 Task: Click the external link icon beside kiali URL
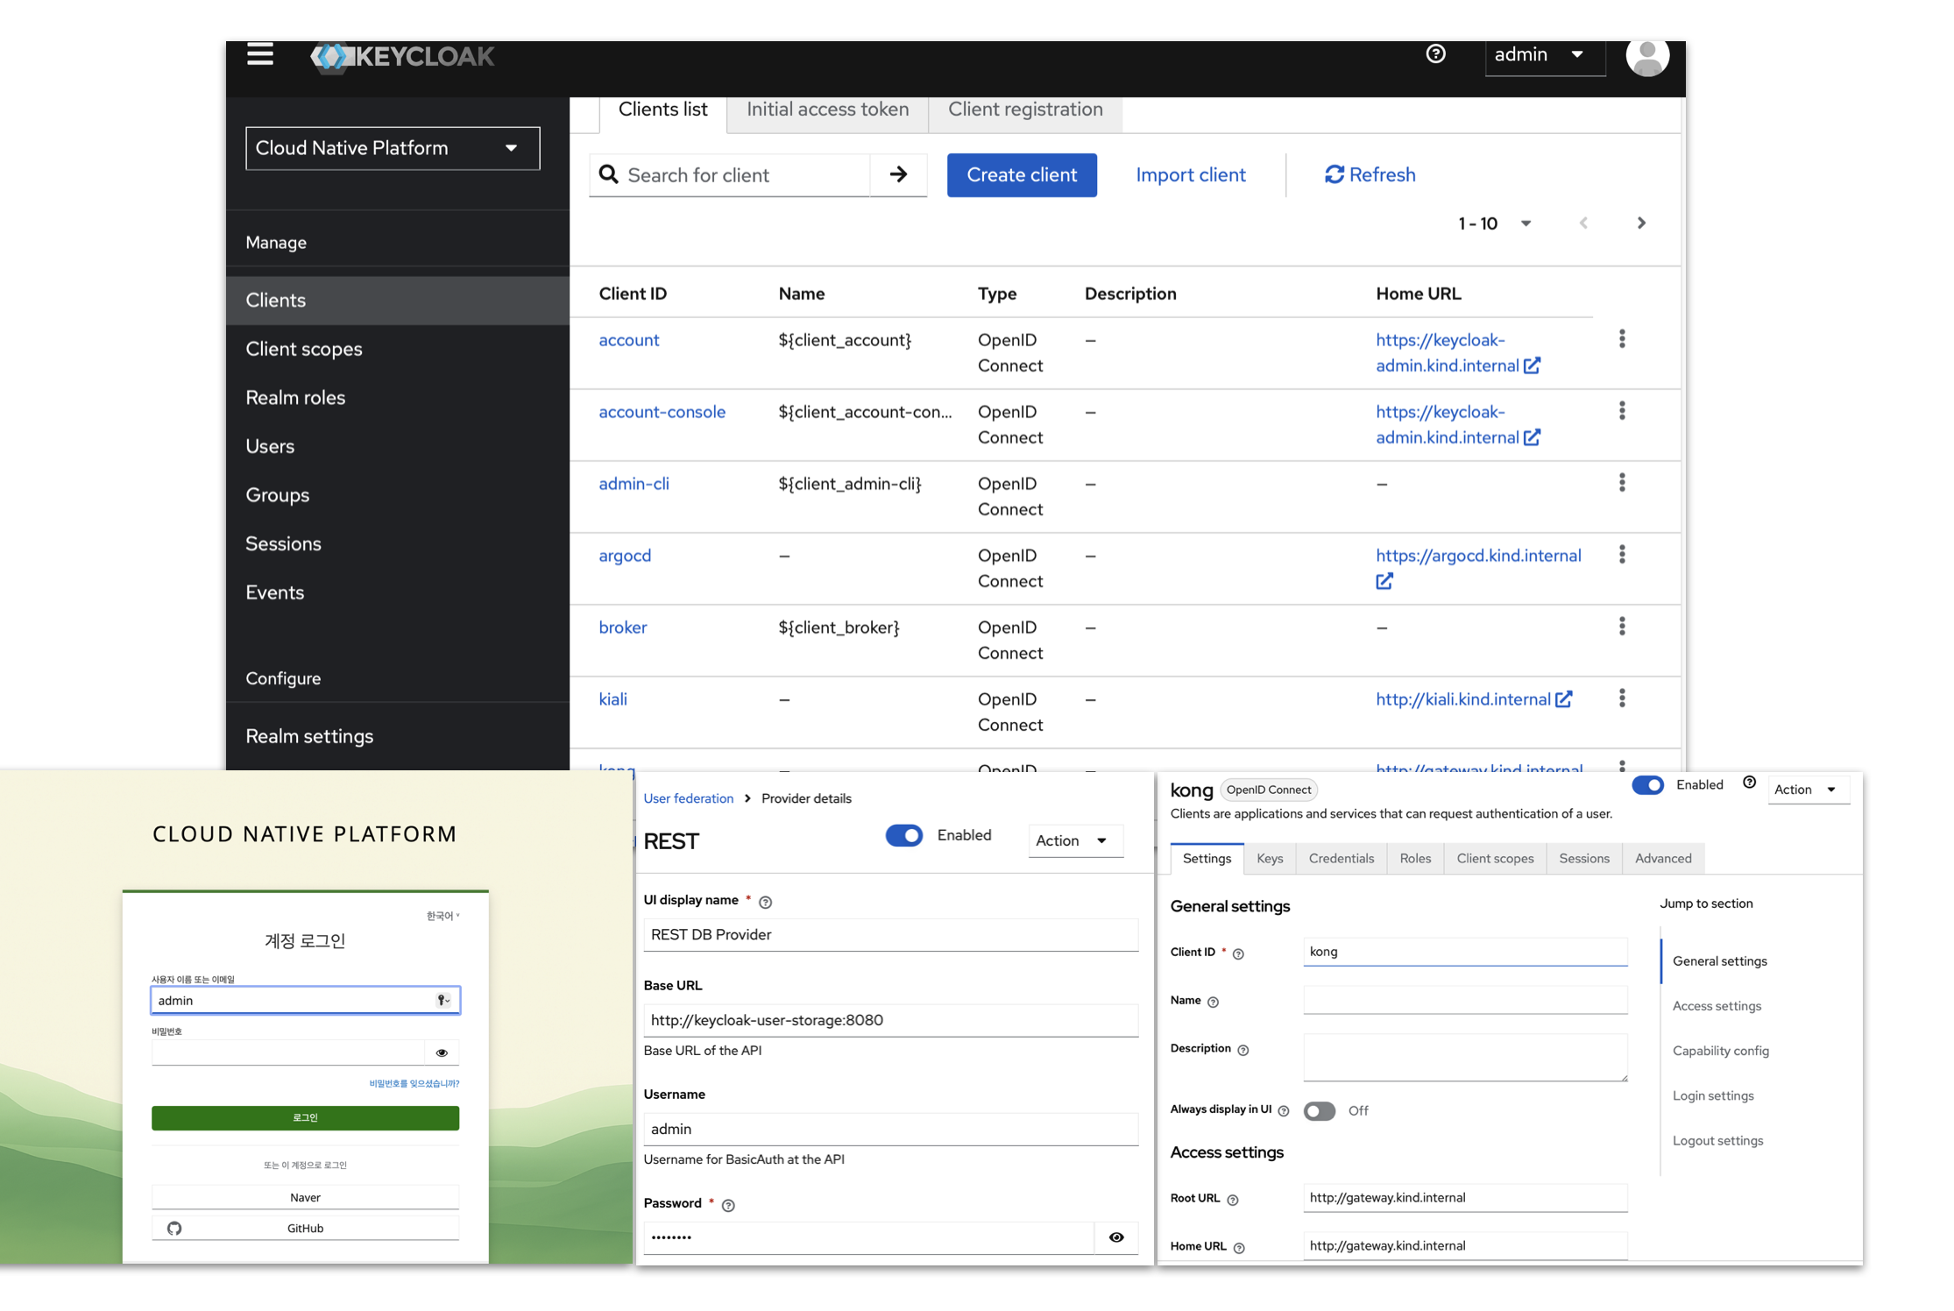tap(1564, 699)
